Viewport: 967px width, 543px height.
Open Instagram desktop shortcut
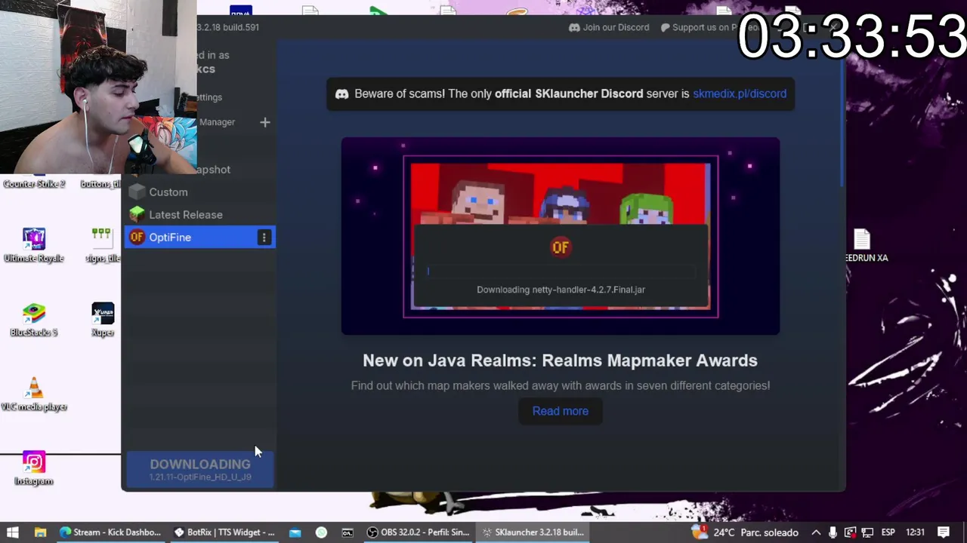[34, 468]
